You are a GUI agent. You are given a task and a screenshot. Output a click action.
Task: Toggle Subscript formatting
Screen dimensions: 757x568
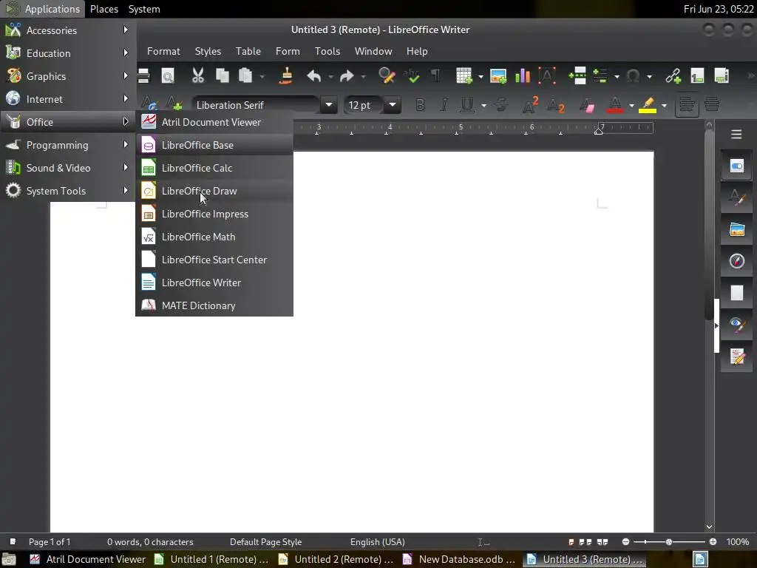click(556, 105)
